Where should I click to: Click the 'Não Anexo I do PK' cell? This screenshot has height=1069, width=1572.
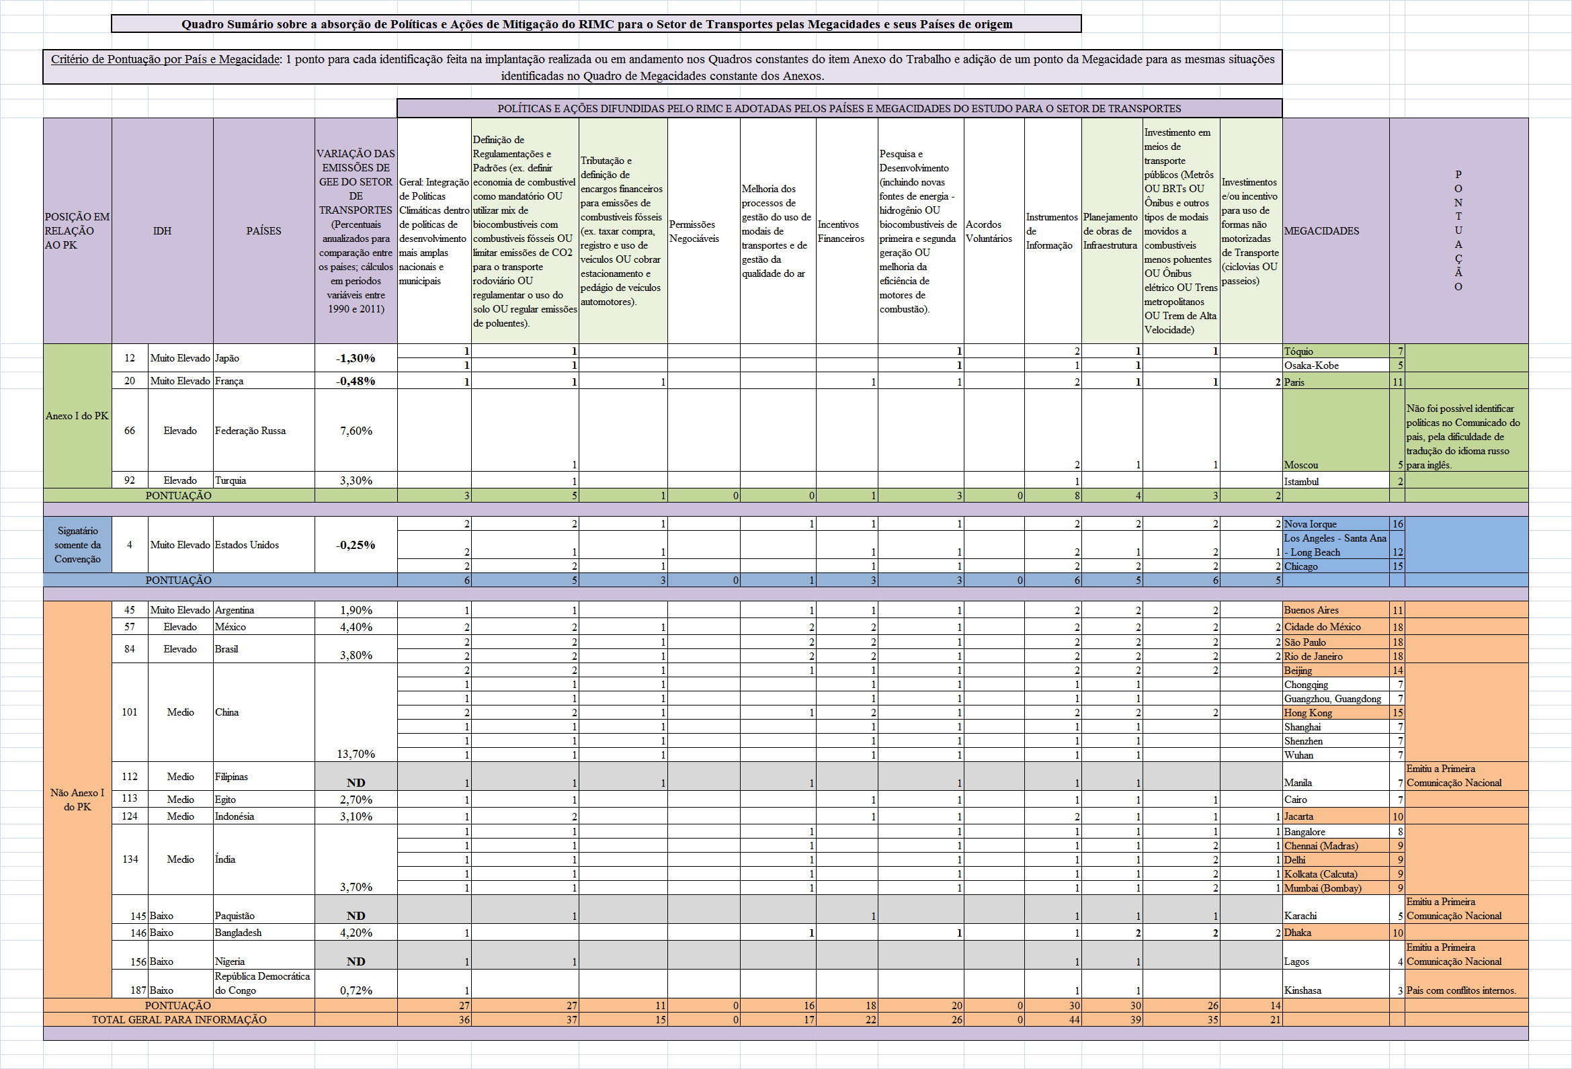[78, 799]
